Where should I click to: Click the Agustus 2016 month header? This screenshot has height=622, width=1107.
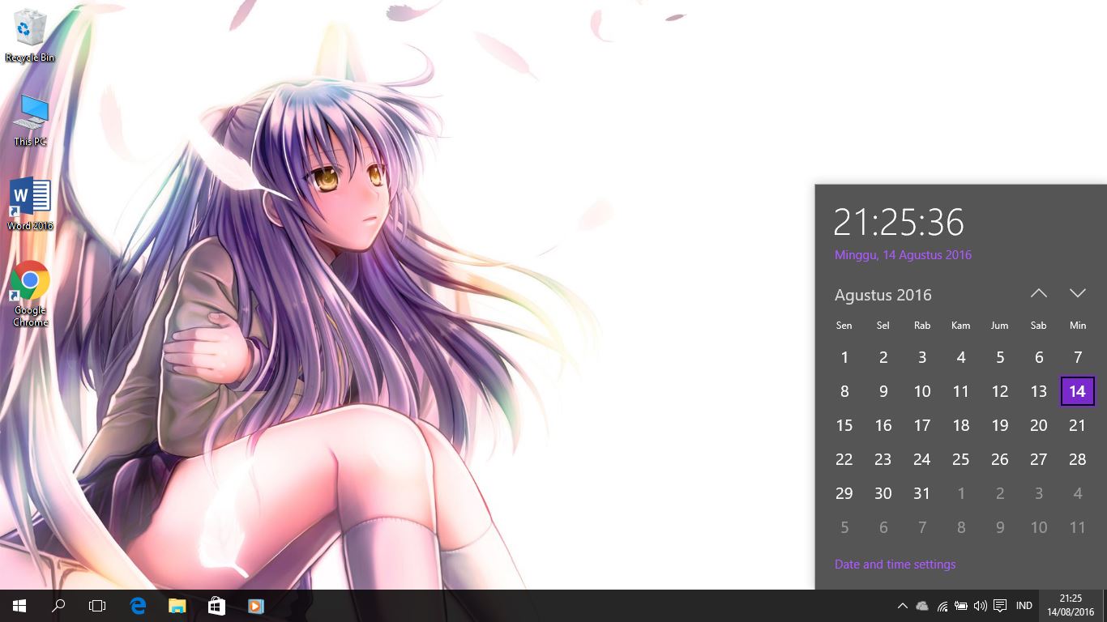(883, 295)
